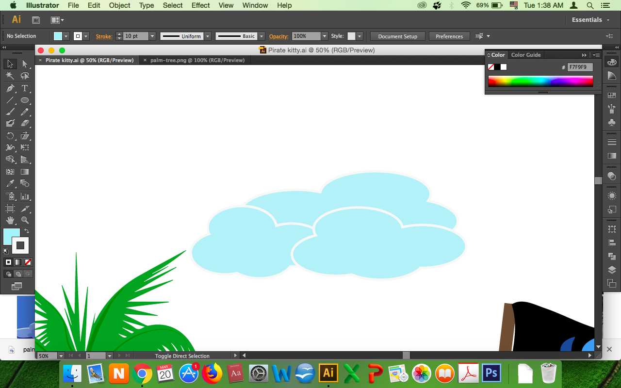Open the Brushes panel icon

coord(612,109)
